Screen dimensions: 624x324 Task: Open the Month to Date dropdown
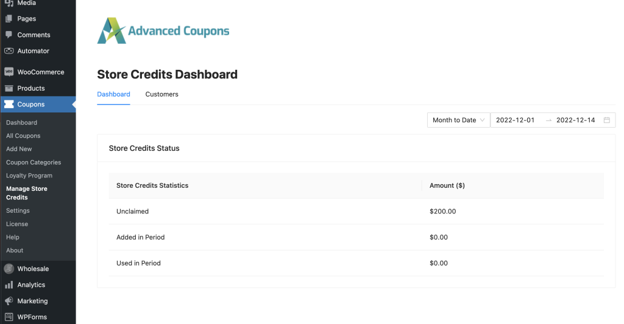click(x=458, y=120)
